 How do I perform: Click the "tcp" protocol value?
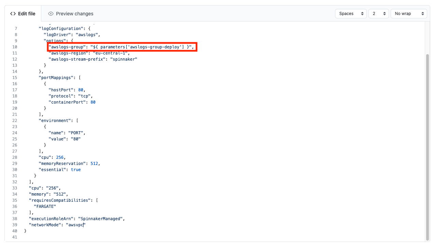pos(84,96)
